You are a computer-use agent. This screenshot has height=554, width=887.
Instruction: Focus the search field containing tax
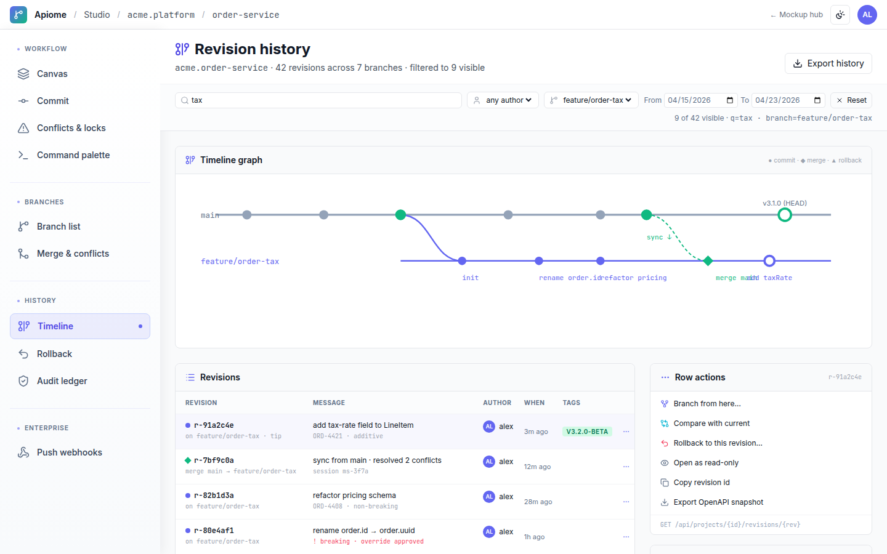click(x=318, y=100)
